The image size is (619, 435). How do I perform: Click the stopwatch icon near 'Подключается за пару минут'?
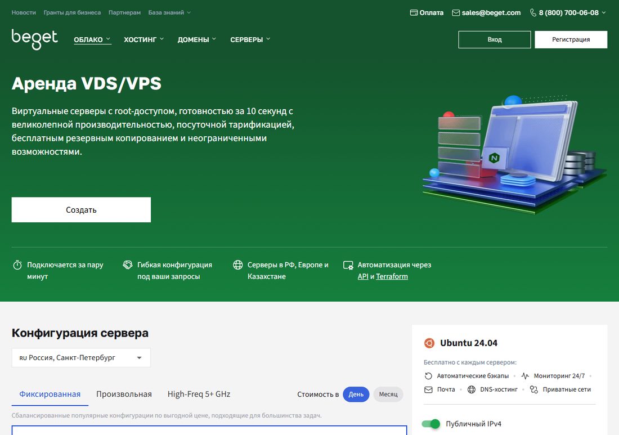(17, 264)
